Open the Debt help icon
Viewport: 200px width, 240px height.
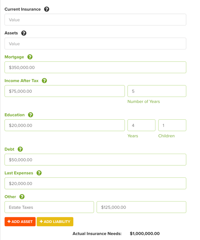click(20, 149)
